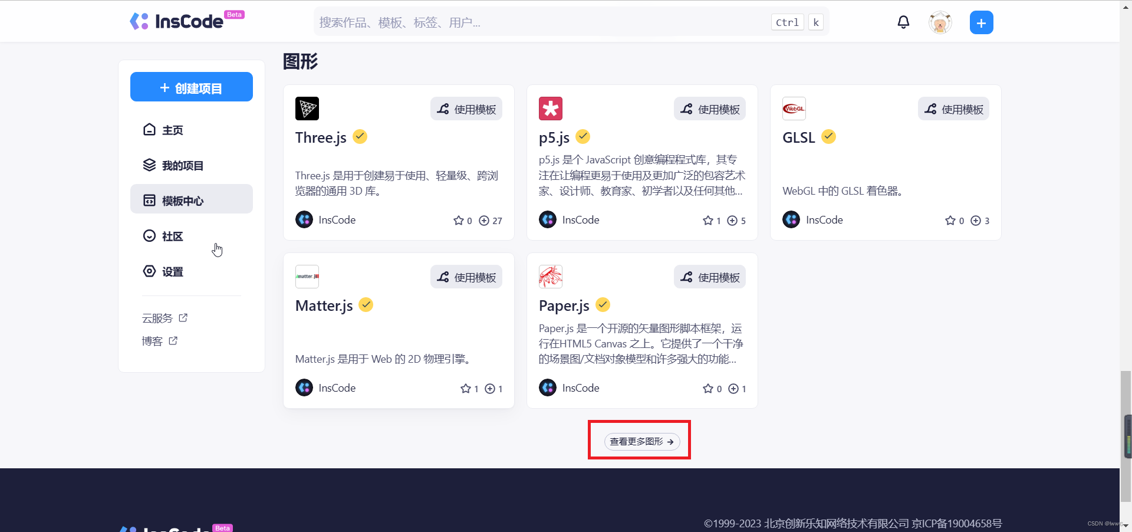Click the Matter.js 2D 物理引擎 description
This screenshot has width=1132, height=532.
384,359
